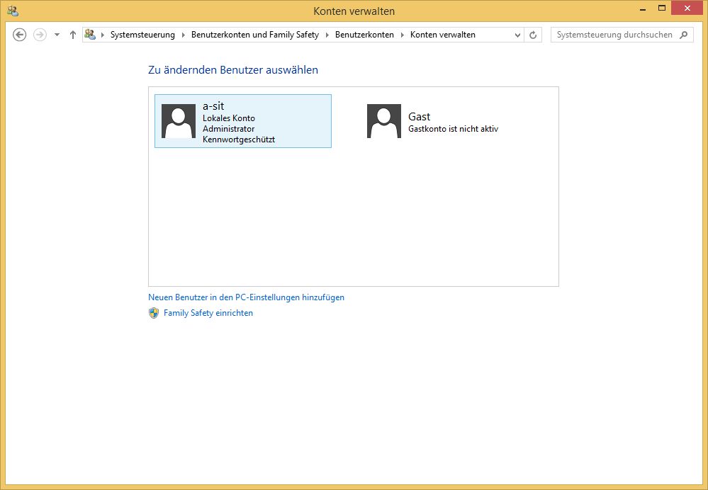Click the Forward arrow navigation button
The height and width of the screenshot is (490, 708).
click(40, 35)
